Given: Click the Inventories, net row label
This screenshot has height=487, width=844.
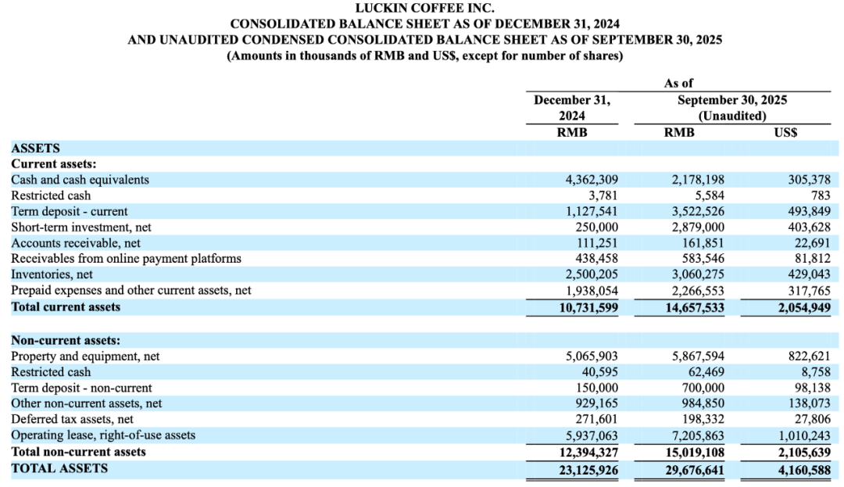Looking at the screenshot, I should (x=52, y=274).
